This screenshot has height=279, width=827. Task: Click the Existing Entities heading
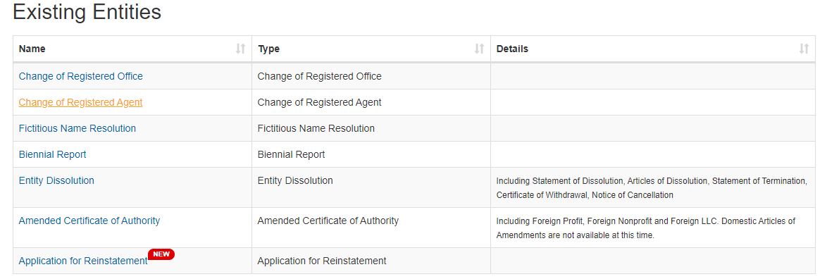87,12
